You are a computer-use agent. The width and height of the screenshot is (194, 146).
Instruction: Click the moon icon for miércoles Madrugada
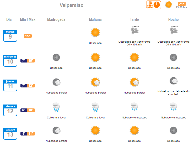[56, 58]
